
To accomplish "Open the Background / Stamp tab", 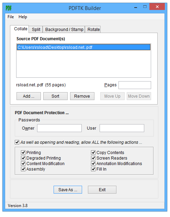I will coord(64,29).
